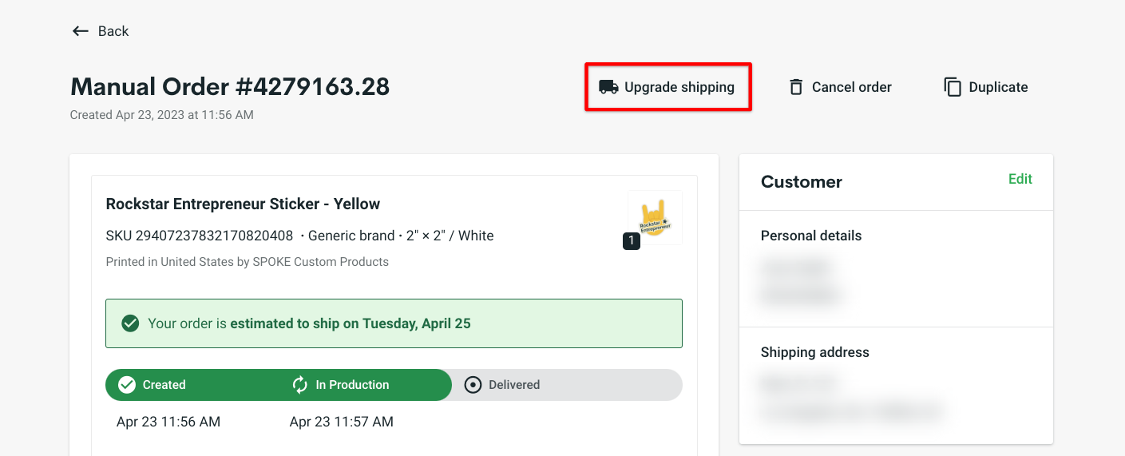Screen dimensions: 1125x456
Task: Click the Rockstar Entrepreneur Sticker - Yellow title
Action: point(243,204)
